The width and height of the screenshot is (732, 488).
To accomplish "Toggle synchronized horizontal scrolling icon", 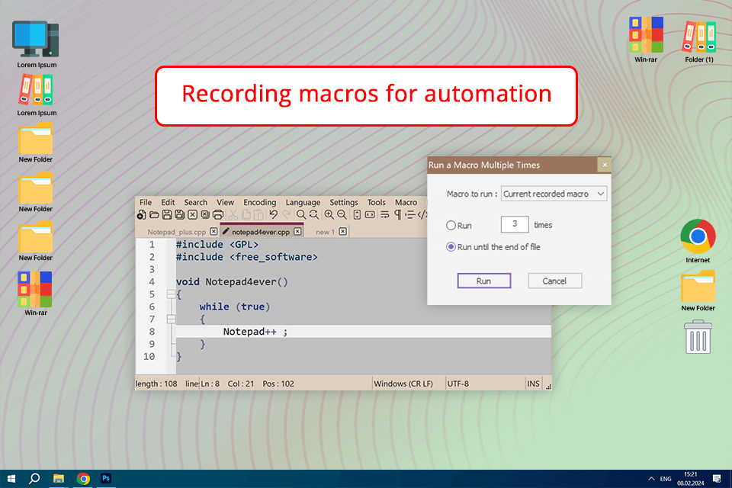I will [x=370, y=215].
